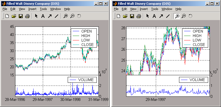
Task: Click Open File icon in left window
Action: 14,16
